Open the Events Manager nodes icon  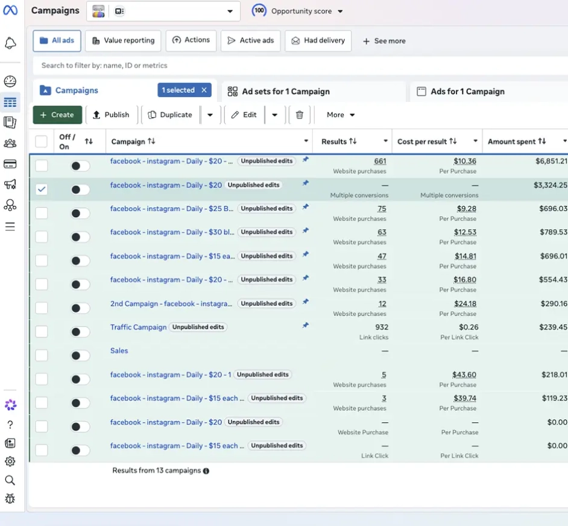(10, 205)
